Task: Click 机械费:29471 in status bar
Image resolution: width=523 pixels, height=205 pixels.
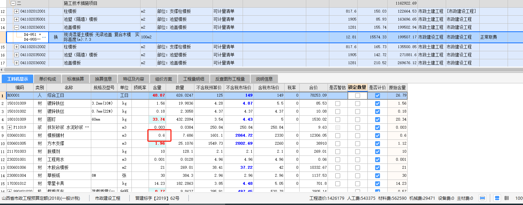Action: click(422, 198)
